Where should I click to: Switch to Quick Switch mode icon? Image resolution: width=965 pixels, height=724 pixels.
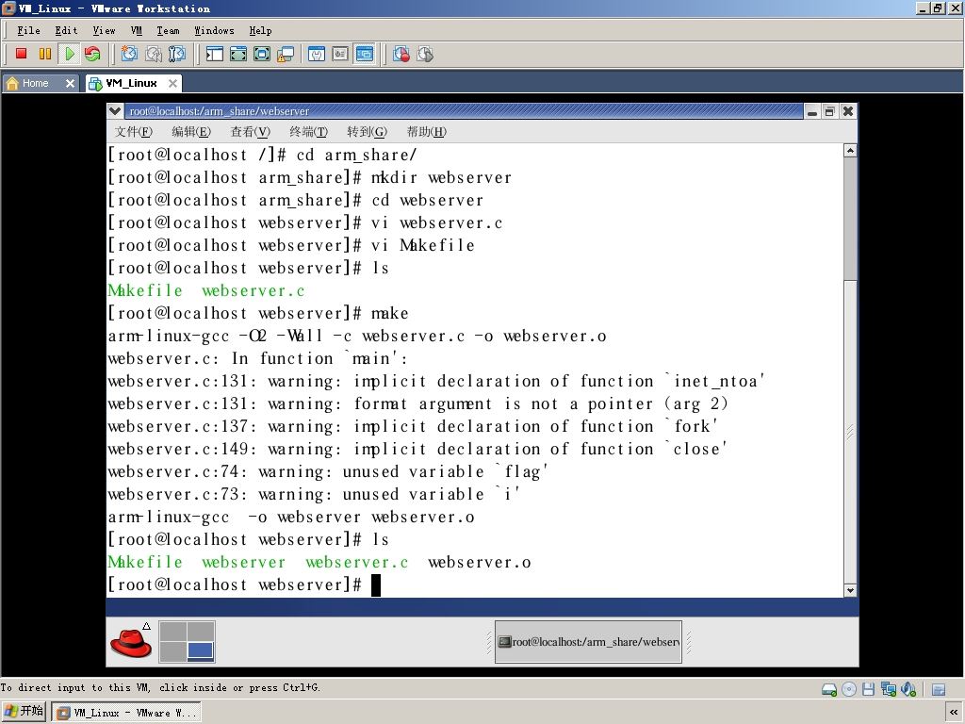coord(238,54)
